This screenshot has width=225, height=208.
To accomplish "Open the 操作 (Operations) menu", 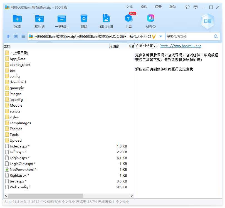I will pyautogui.click(x=144, y=7).
